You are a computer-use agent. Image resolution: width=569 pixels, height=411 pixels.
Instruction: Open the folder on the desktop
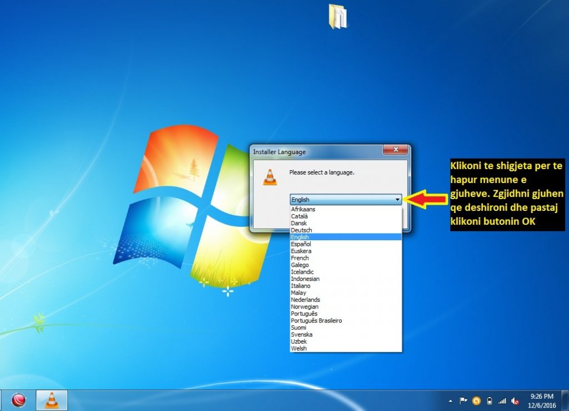337,16
